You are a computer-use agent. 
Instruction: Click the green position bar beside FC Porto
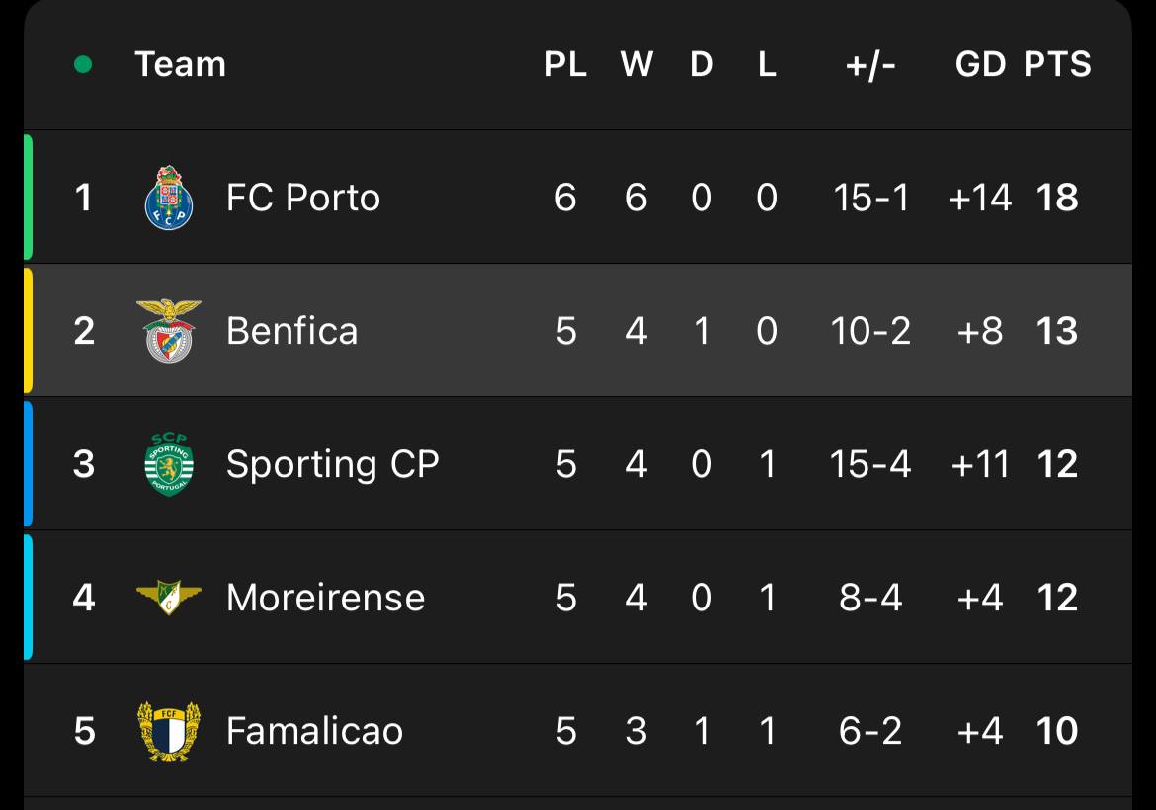coord(29,197)
